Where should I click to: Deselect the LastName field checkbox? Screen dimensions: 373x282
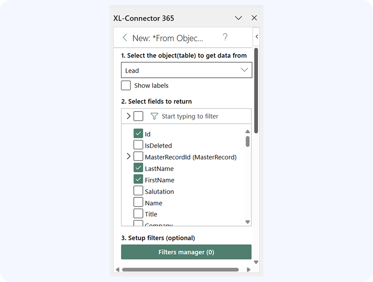pos(138,168)
